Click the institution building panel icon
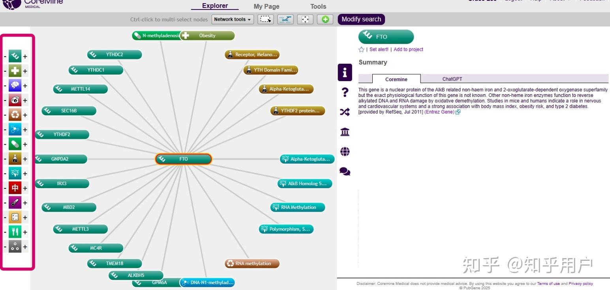The image size is (610, 290). 345,132
